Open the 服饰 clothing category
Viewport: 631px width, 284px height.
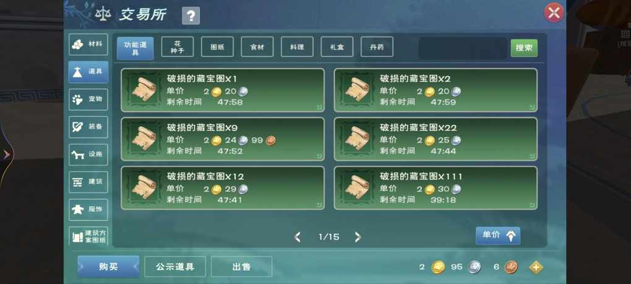tap(88, 210)
